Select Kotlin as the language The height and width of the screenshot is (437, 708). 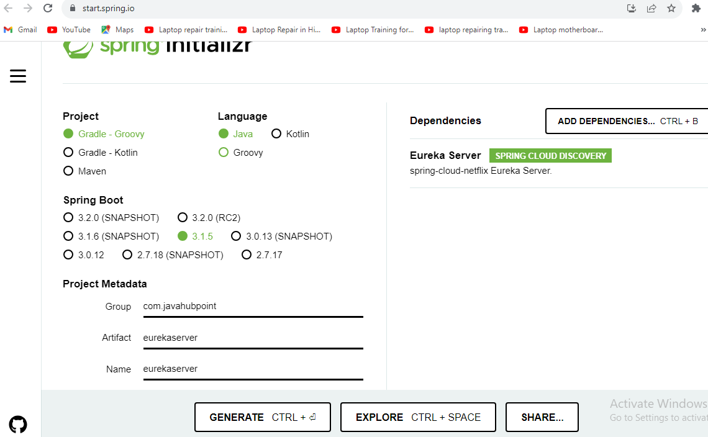(290, 134)
